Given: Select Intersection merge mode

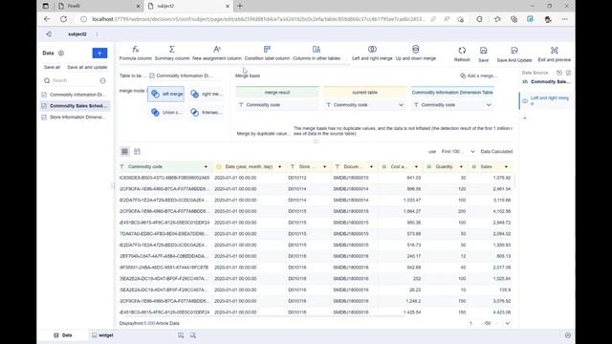Looking at the screenshot, I should 207,113.
